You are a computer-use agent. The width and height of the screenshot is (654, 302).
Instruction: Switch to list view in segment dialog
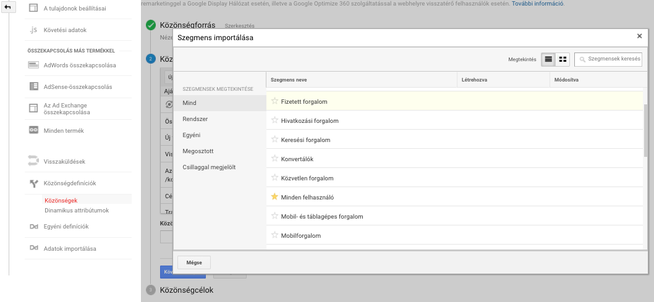(x=548, y=59)
